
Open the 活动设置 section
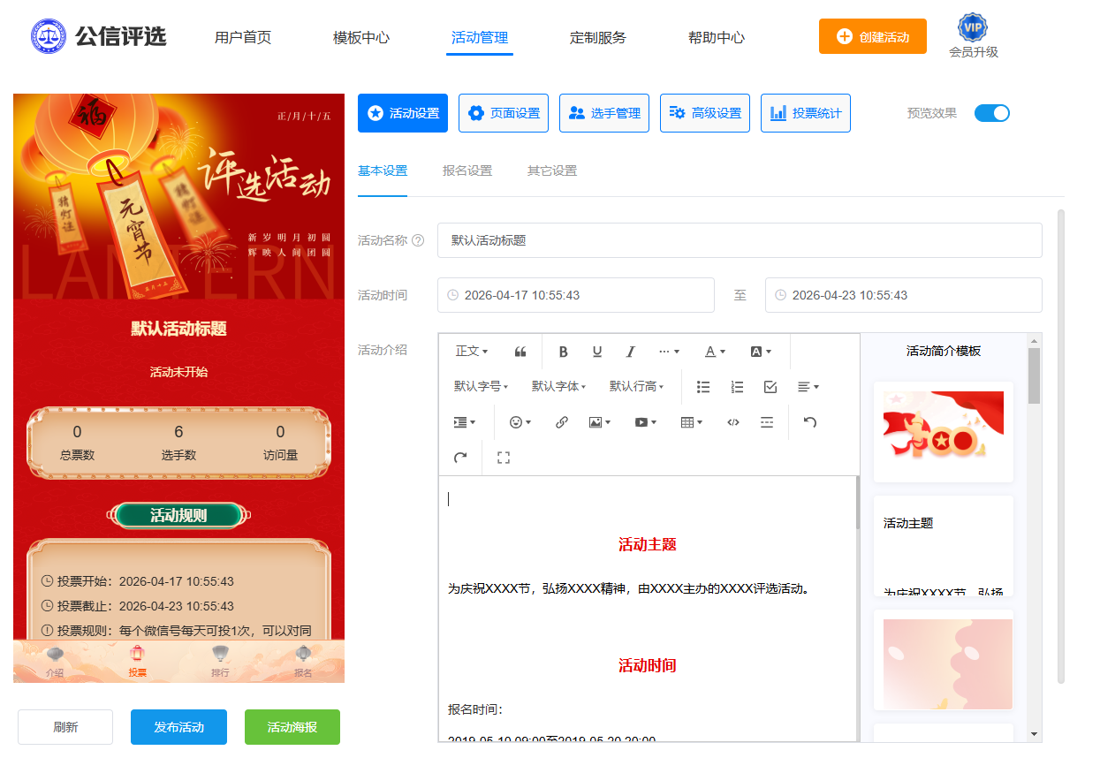[403, 113]
